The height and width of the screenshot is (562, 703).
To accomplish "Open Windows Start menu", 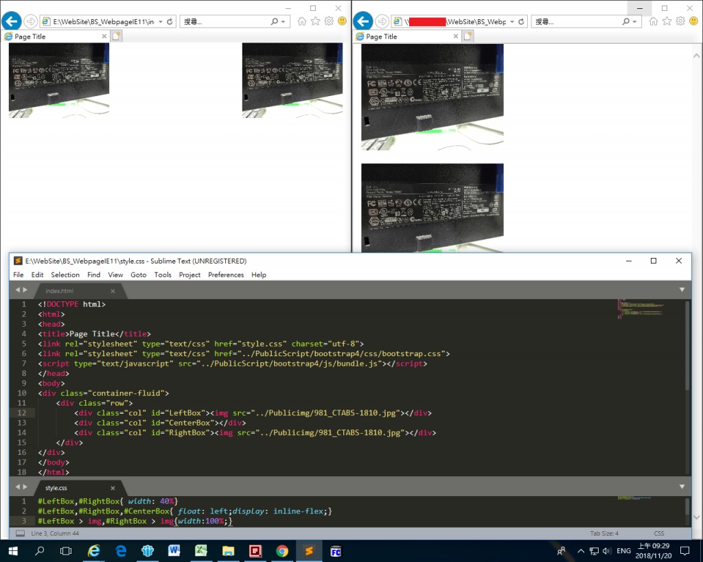I will click(x=12, y=551).
